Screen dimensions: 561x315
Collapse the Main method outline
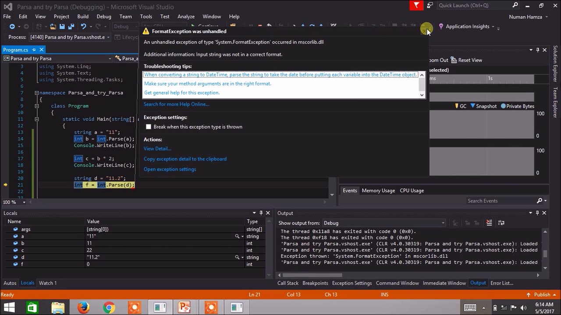coord(37,119)
